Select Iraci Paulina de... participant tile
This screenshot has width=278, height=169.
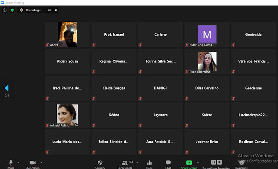click(x=67, y=88)
